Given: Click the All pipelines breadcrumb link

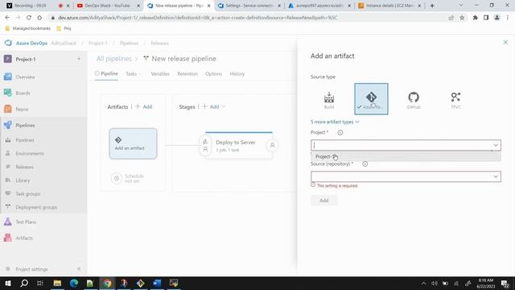Looking at the screenshot, I should tap(114, 59).
